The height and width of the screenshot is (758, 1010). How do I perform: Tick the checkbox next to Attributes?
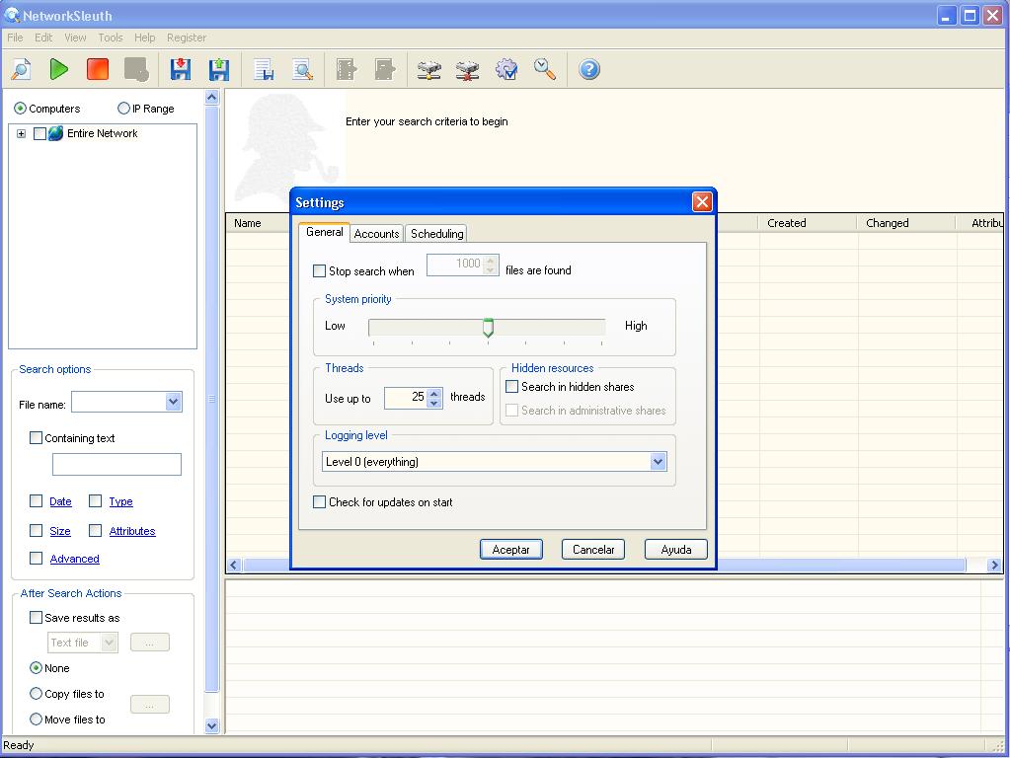tap(96, 531)
